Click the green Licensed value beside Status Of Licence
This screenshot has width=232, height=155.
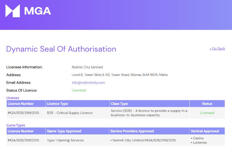pyautogui.click(x=79, y=90)
